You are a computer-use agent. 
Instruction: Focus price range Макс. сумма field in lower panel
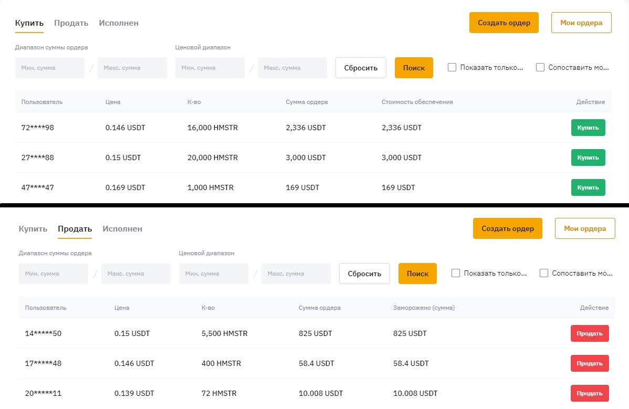296,274
